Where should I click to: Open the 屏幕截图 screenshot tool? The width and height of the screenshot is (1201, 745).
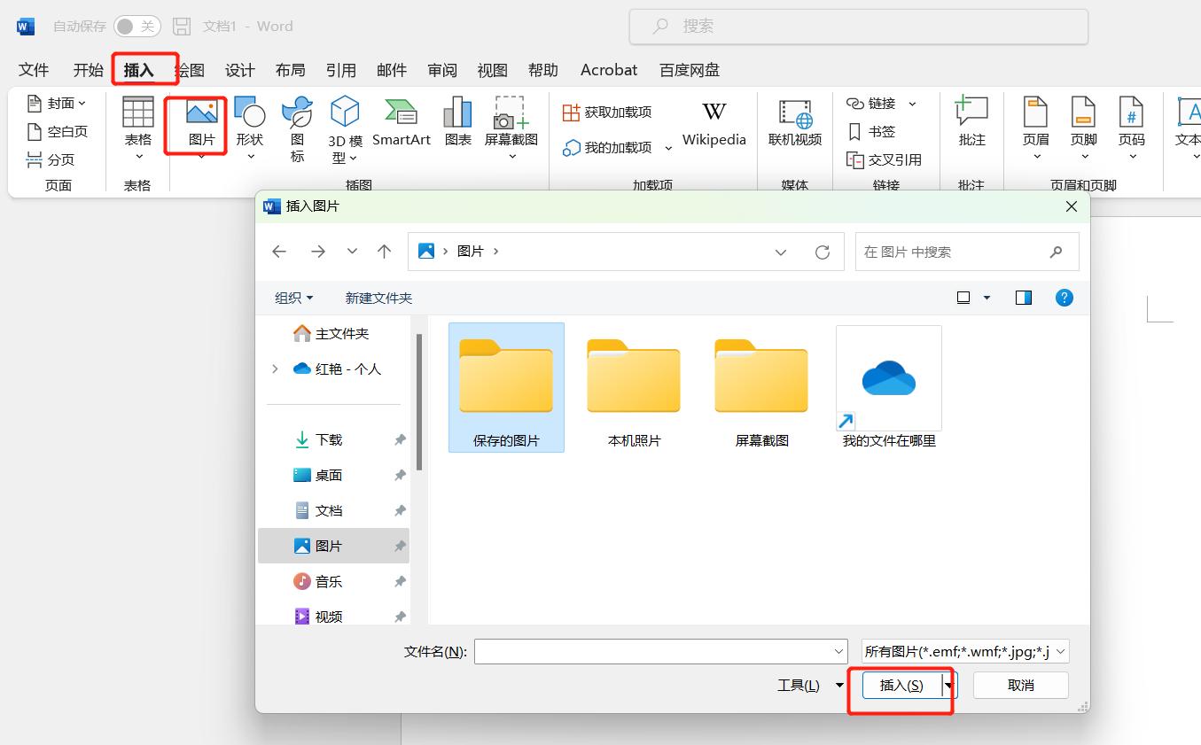(x=511, y=125)
